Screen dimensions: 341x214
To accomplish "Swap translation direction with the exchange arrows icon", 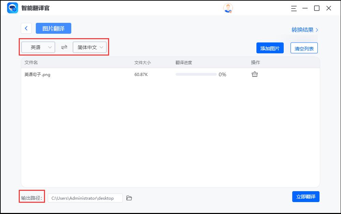I will click(64, 47).
